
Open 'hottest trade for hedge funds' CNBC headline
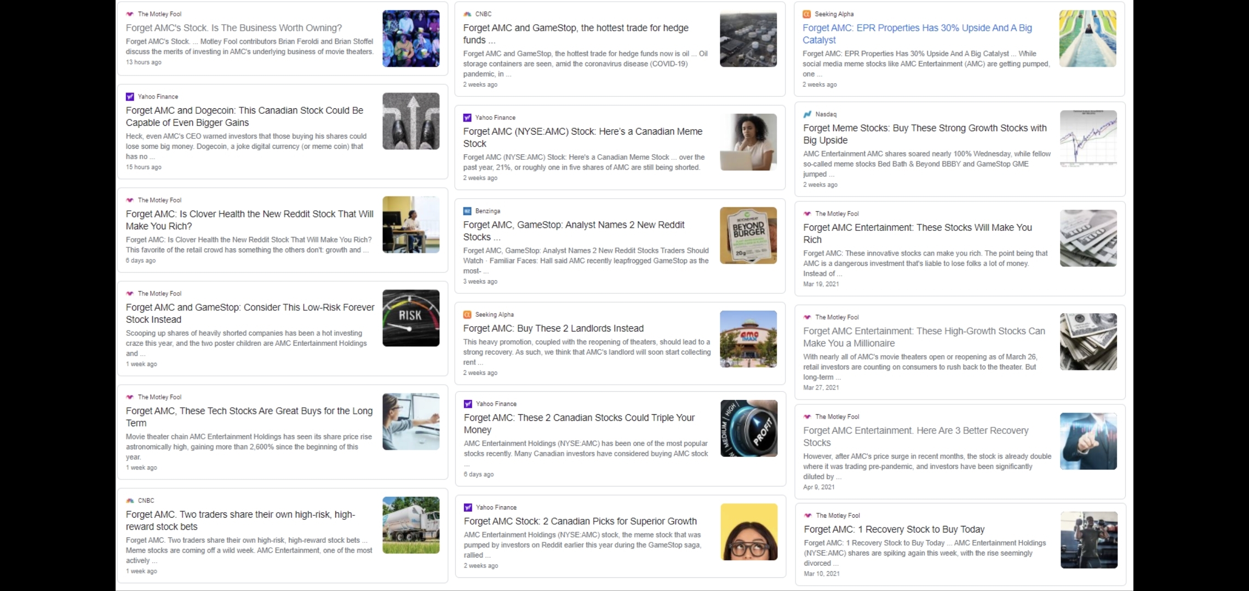point(576,34)
